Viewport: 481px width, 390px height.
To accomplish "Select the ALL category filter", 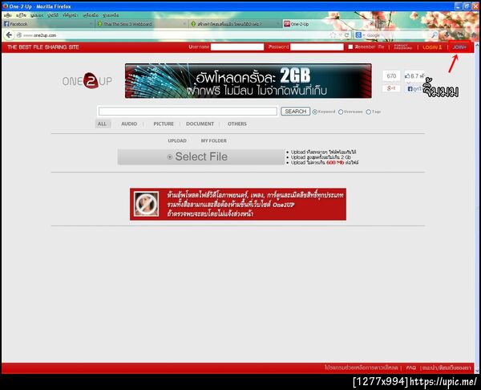I will click(x=102, y=124).
